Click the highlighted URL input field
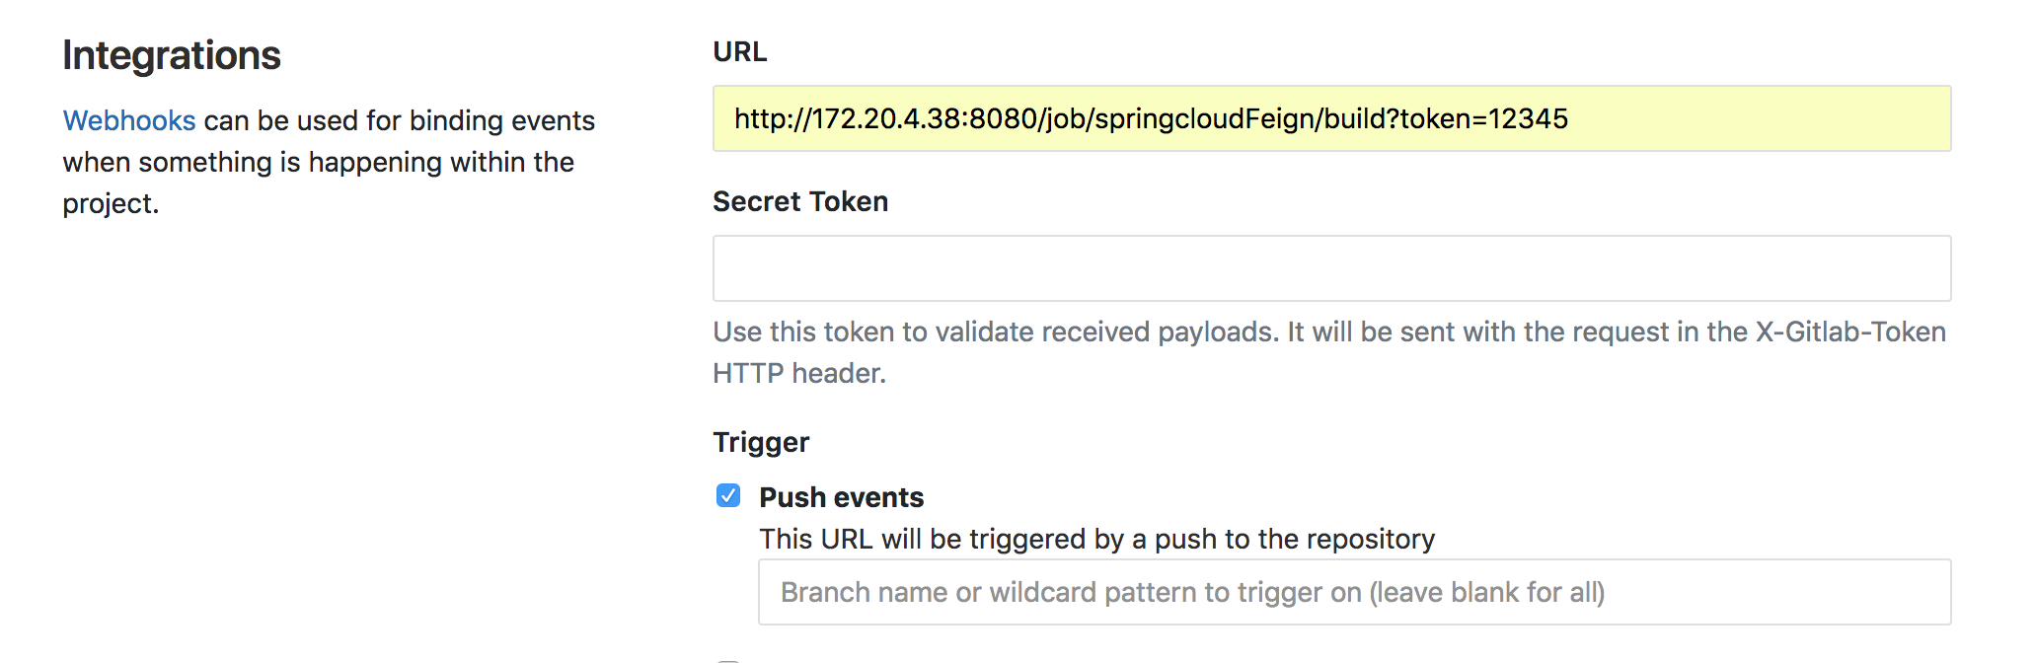 1332,119
